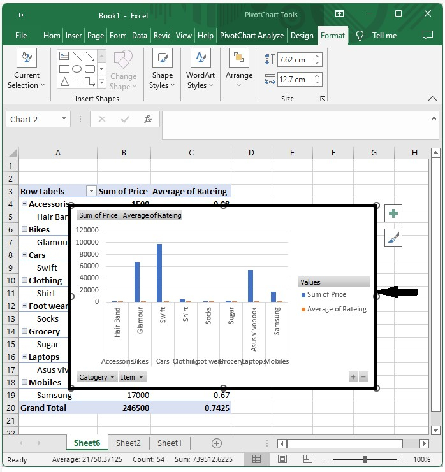Open the Design tab
This screenshot has height=472, width=445.
[x=302, y=36]
